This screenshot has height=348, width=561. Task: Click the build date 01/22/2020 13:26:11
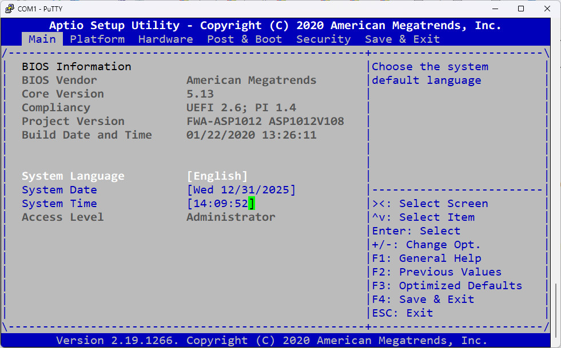[251, 135]
